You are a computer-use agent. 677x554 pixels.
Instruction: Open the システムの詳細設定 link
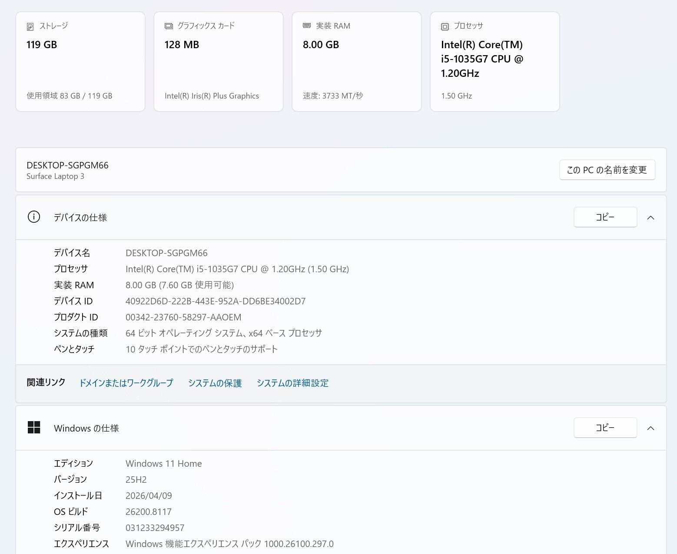[292, 383]
